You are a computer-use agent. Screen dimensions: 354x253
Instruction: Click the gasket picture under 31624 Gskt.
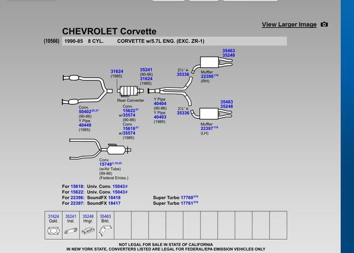coord(54,230)
